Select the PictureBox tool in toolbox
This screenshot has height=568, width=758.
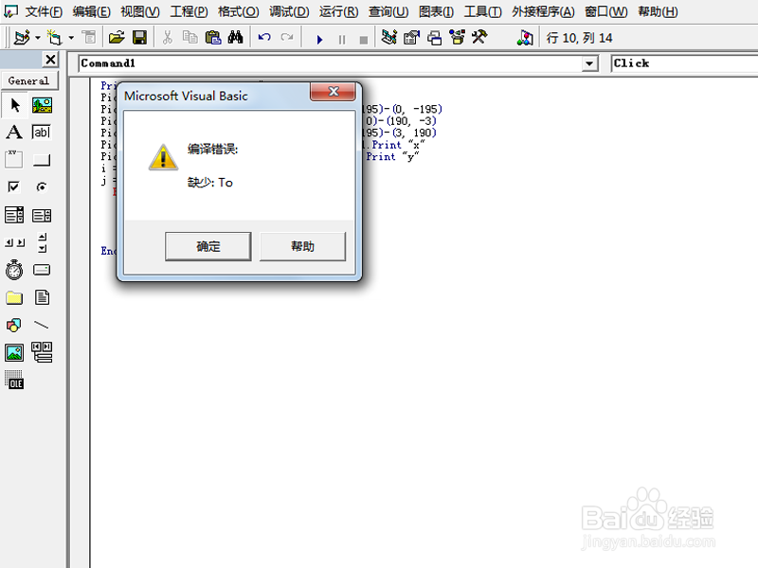[x=42, y=105]
